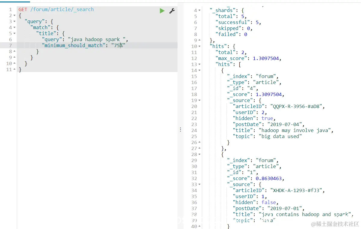Click the "_id": "1" line
361x229 pixels.
coord(242,172)
